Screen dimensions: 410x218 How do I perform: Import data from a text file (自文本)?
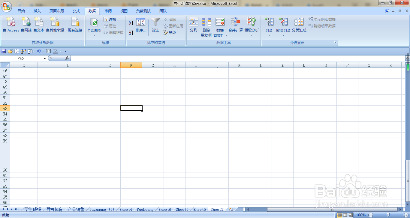point(39,25)
